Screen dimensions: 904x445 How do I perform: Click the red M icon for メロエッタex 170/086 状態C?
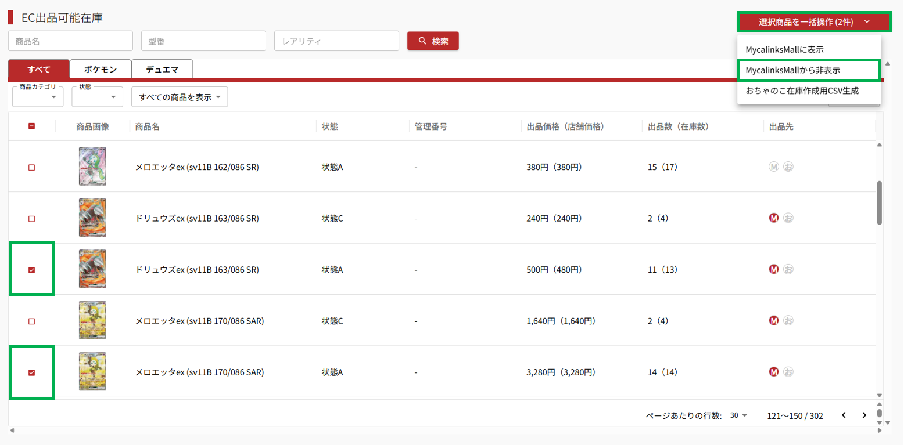[773, 320]
